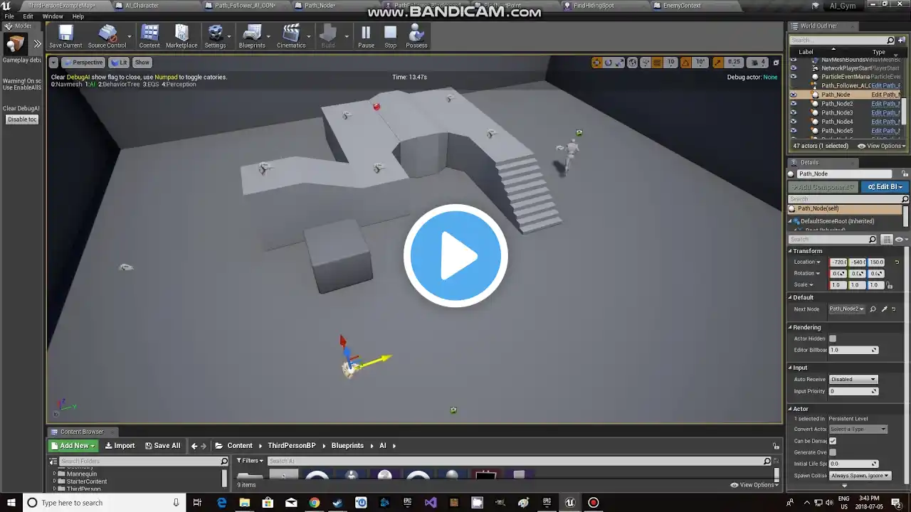Toggle visibility of Path_Node2 in the outliner

pyautogui.click(x=794, y=104)
